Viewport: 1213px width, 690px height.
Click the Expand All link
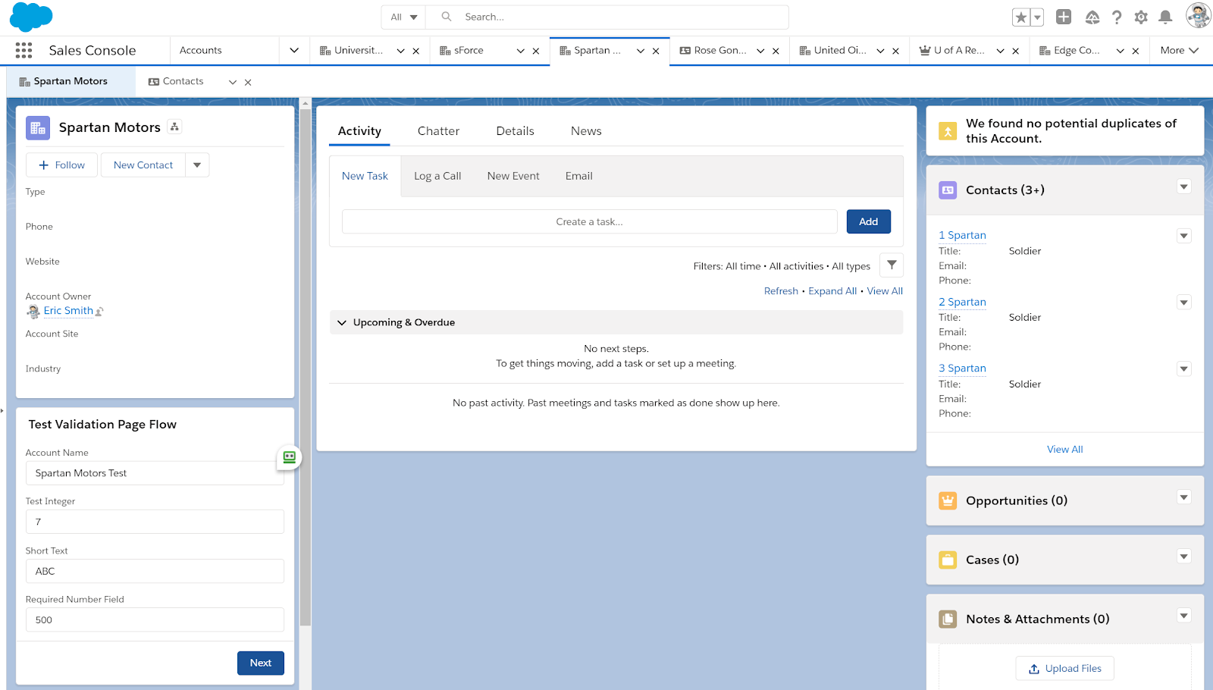point(832,291)
